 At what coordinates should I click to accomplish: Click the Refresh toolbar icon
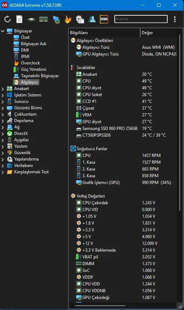(x=7, y=19)
